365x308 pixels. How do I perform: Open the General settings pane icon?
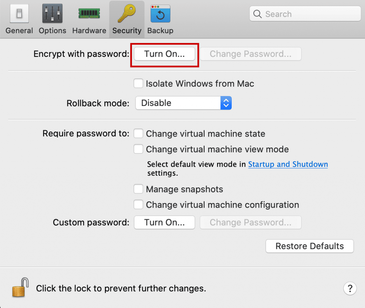(x=19, y=14)
